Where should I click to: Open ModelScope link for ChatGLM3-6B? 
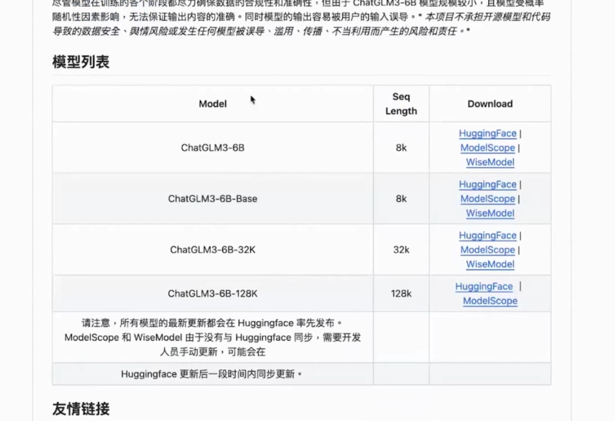click(487, 148)
